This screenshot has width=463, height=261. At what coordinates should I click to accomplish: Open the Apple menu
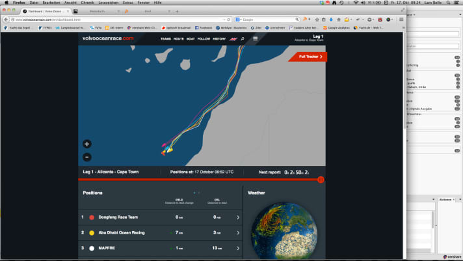7,3
